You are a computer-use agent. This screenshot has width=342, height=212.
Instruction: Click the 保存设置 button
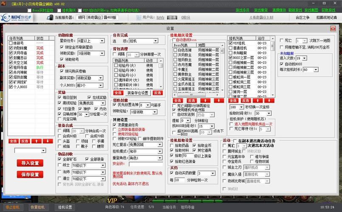[x=30, y=174]
